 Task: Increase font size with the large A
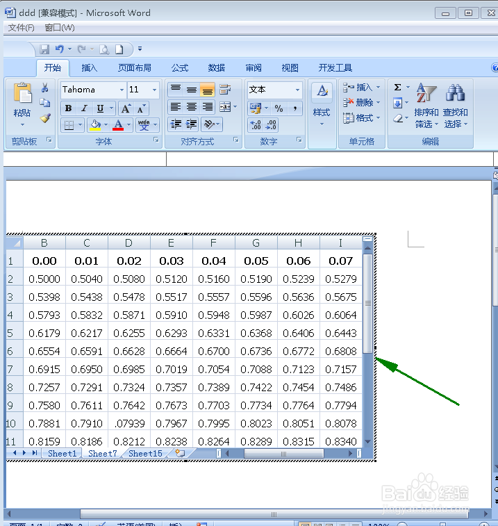tap(126, 108)
